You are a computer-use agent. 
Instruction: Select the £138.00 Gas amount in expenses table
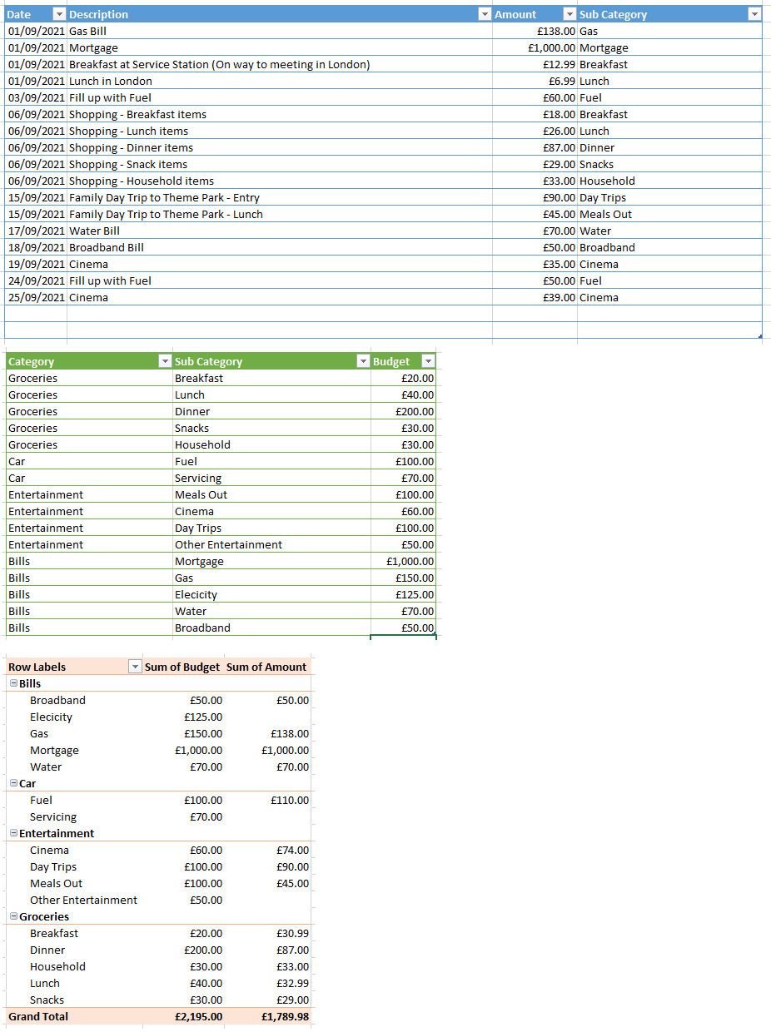[x=535, y=31]
